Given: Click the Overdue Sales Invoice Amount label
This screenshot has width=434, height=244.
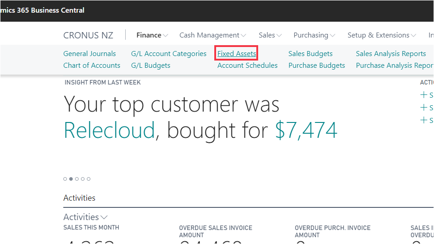Looking at the screenshot, I should 216,231.
